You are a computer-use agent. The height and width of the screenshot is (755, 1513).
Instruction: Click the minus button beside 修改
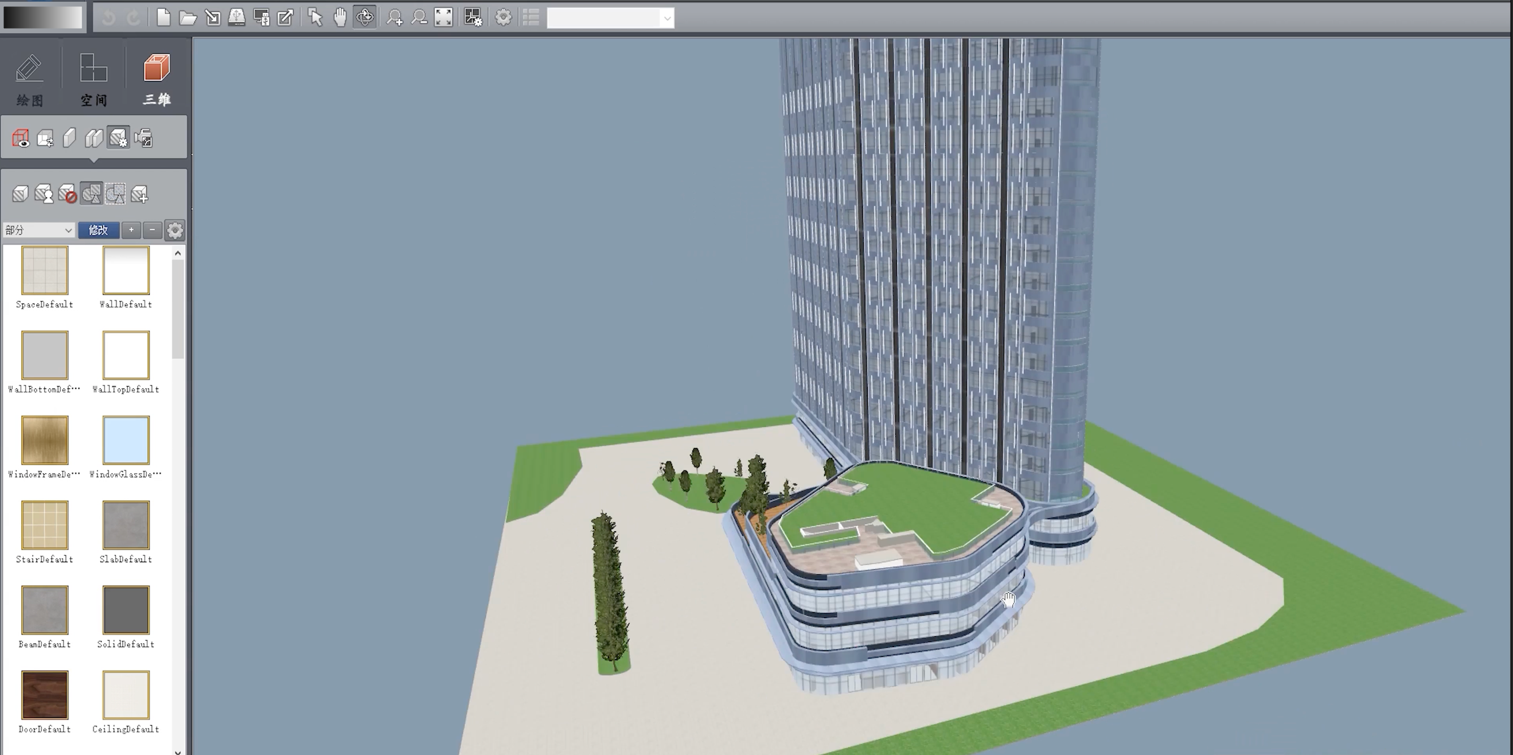click(152, 230)
